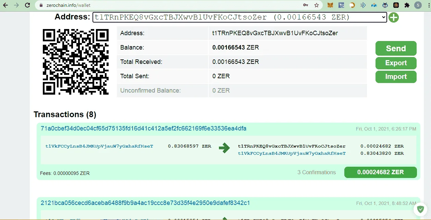Screen dimensions: 431x220
Task: Select the recipient address t1TRnPKEQ8v output
Action: tap(292, 146)
